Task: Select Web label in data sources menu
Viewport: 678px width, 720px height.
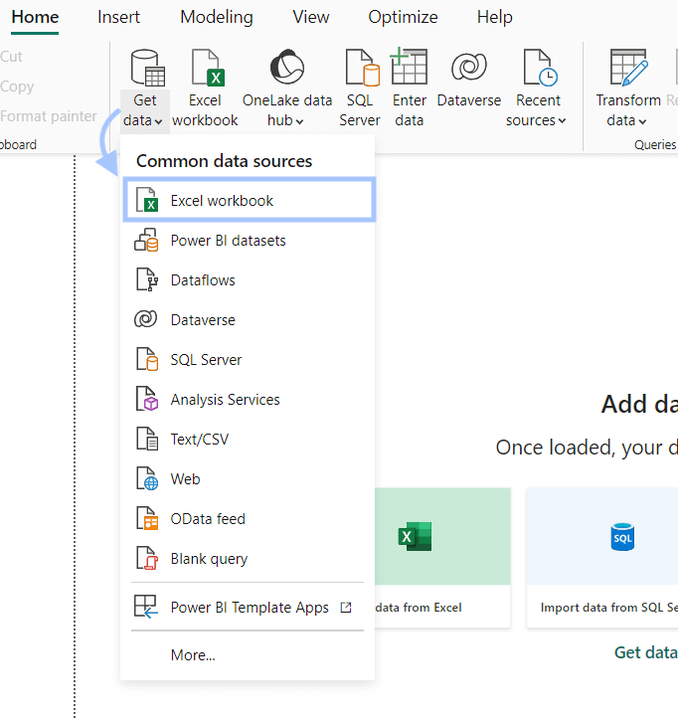Action: tap(185, 478)
